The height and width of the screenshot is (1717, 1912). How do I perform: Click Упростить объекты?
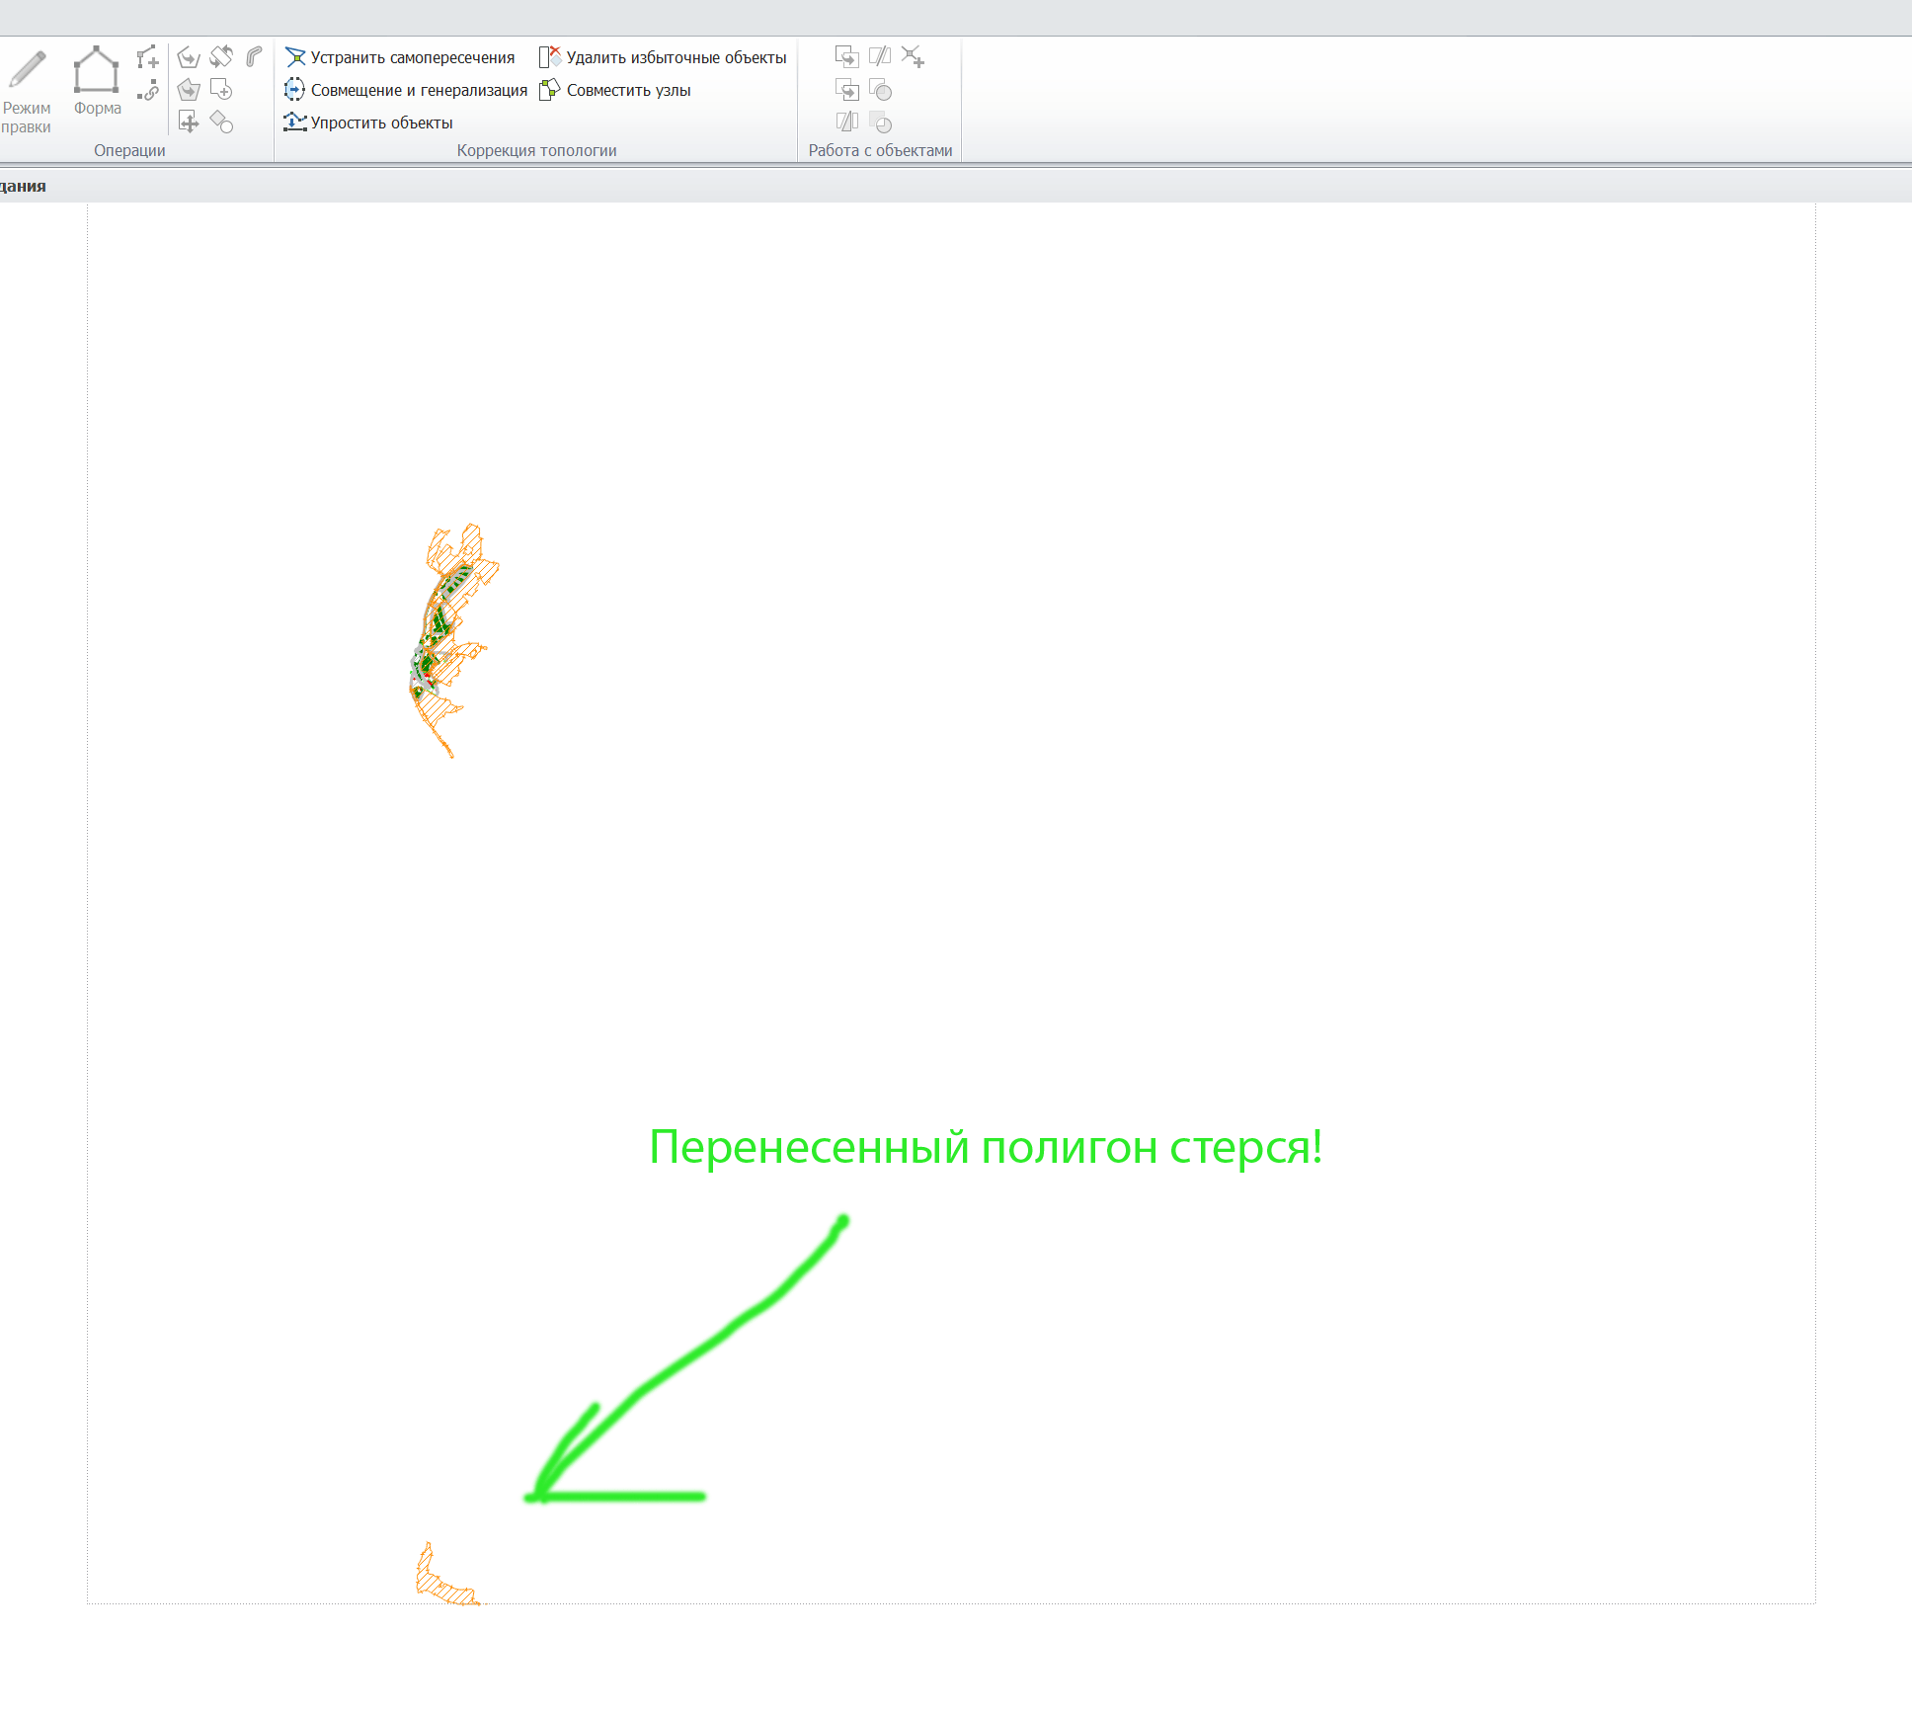(x=368, y=123)
